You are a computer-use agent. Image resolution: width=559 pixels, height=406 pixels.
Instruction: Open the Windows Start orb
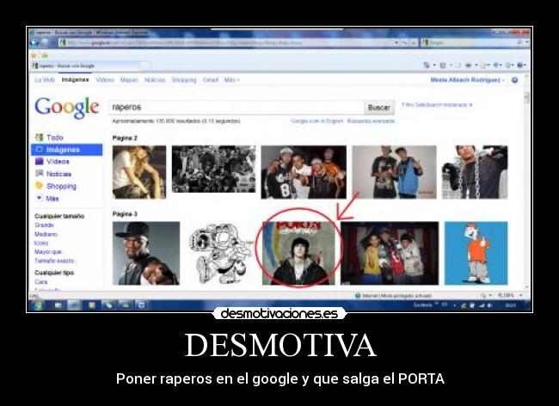(x=38, y=305)
